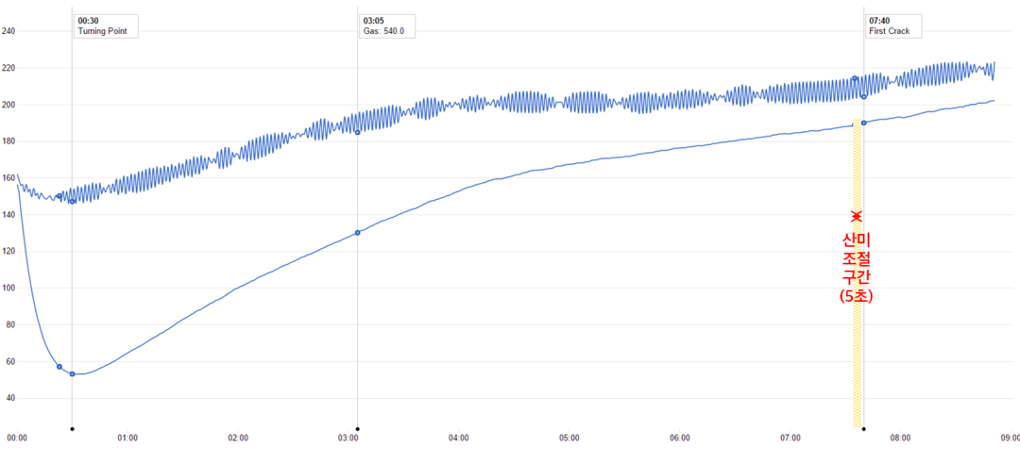Select the "Gas: 540.0" annotation label
The width and height of the screenshot is (1020, 463).
pos(383,32)
